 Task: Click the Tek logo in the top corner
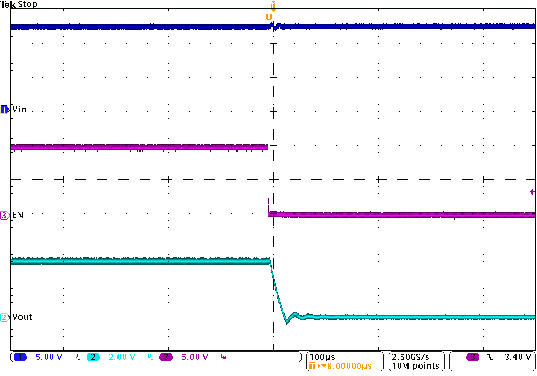pyautogui.click(x=8, y=4)
